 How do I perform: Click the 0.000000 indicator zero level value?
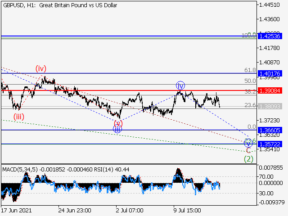(271, 183)
